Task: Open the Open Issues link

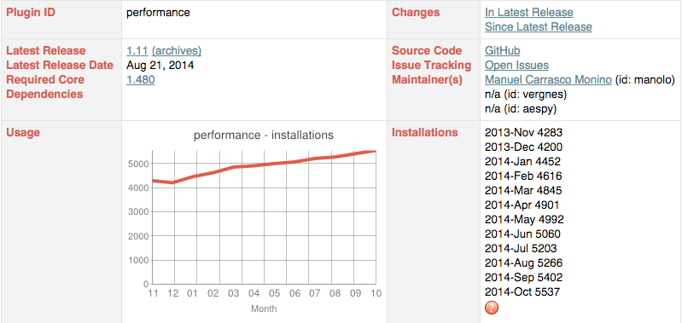Action: pyautogui.click(x=516, y=66)
